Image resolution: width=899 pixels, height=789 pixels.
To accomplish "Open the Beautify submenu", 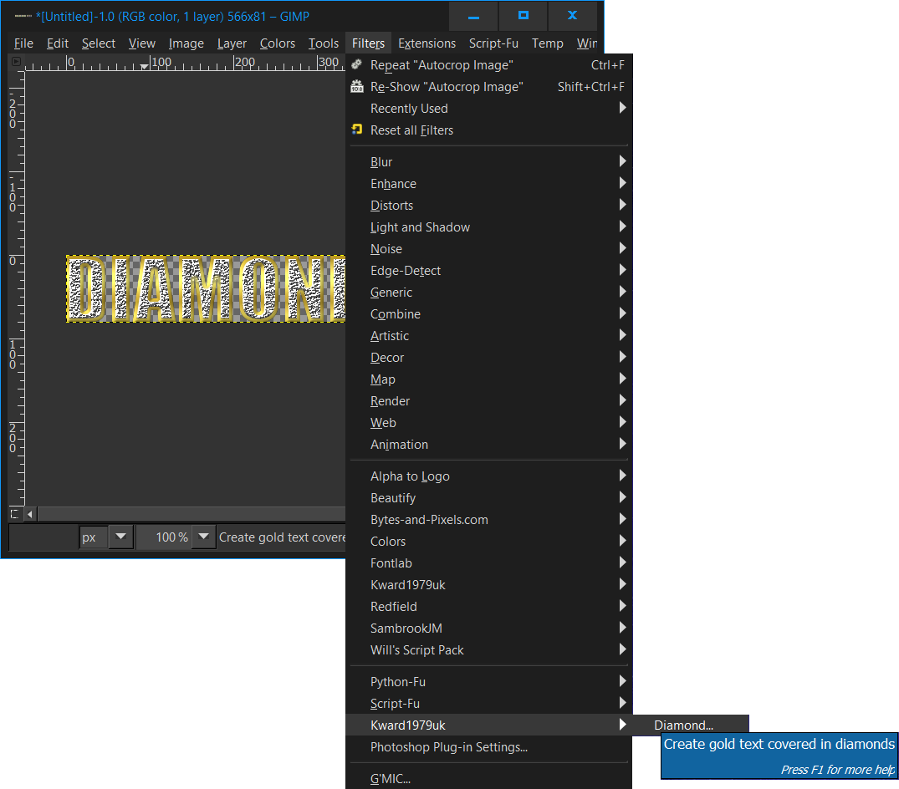I will coord(488,498).
